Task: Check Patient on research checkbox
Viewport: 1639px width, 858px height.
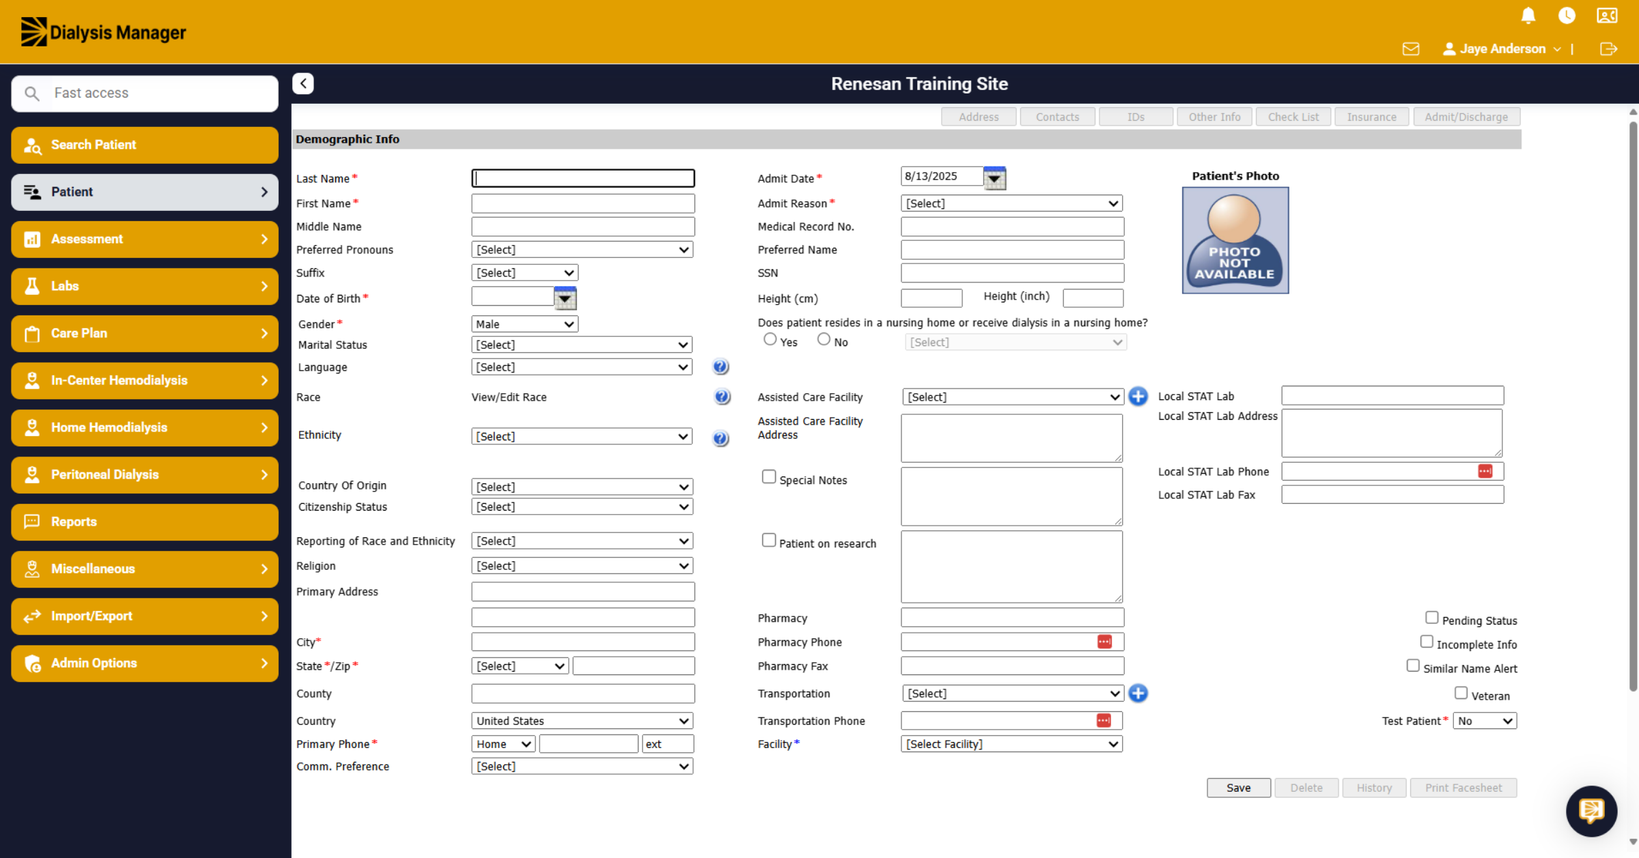Action: (769, 540)
